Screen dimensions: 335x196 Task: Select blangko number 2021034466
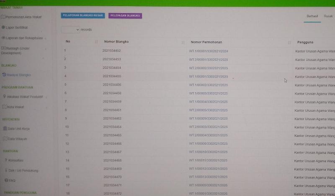click(112, 143)
